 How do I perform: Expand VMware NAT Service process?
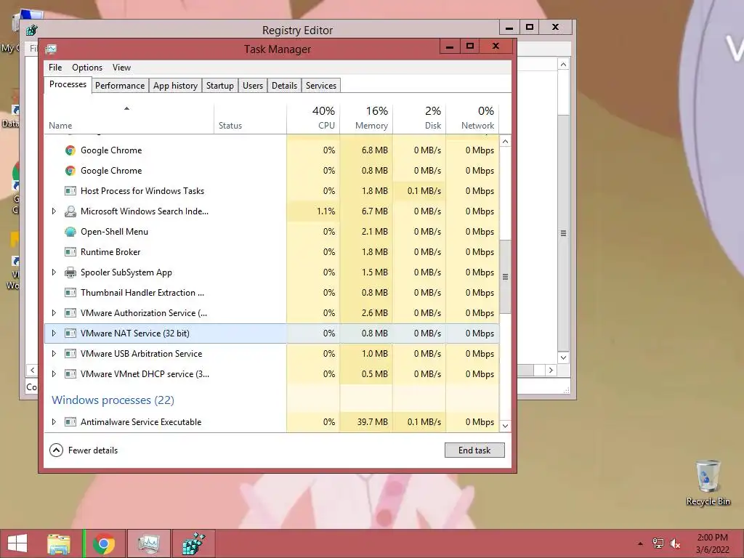tap(54, 333)
